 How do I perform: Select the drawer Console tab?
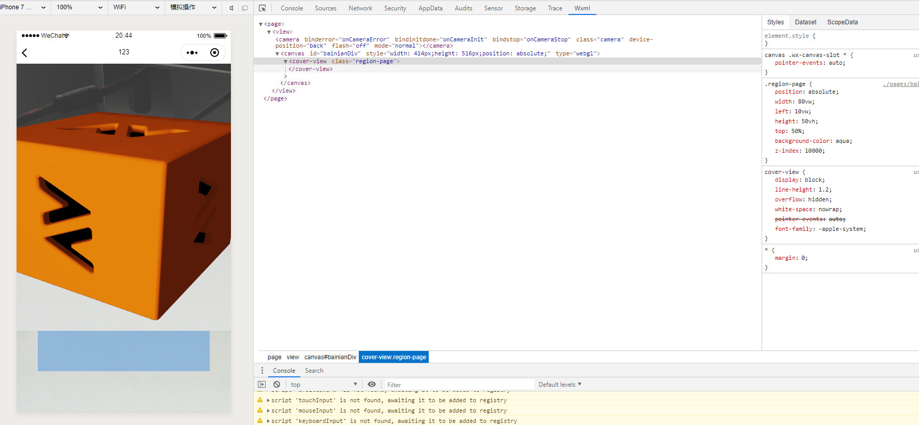pos(284,371)
